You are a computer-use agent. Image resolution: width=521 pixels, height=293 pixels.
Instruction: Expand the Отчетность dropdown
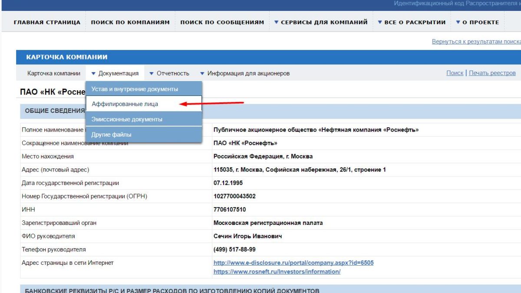coord(169,73)
